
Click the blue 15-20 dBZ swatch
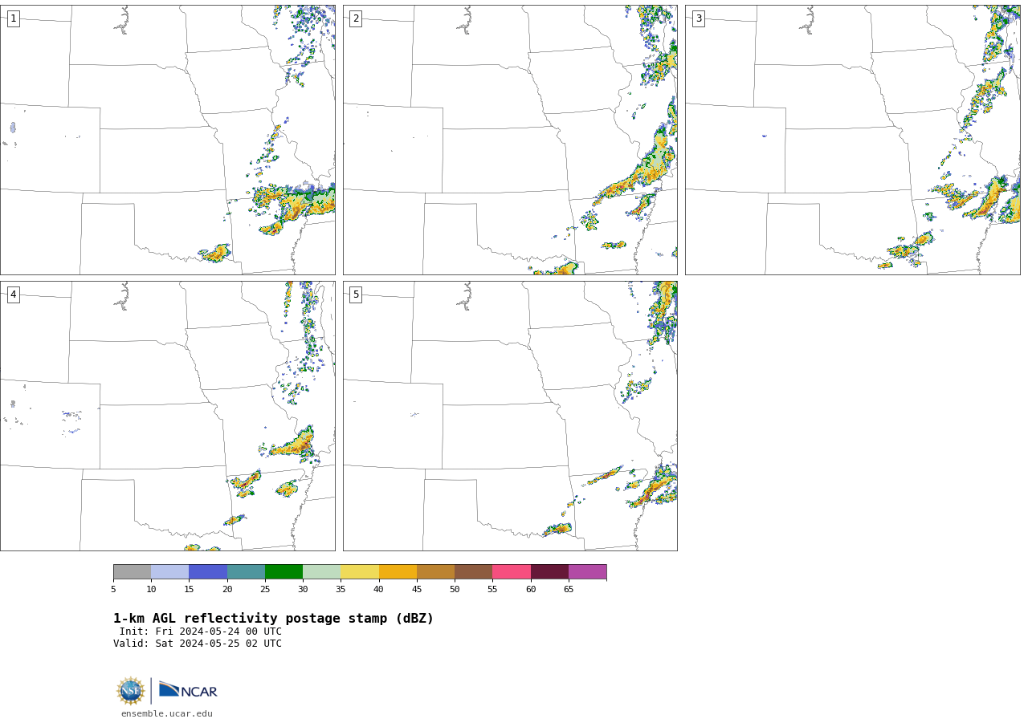click(x=208, y=572)
